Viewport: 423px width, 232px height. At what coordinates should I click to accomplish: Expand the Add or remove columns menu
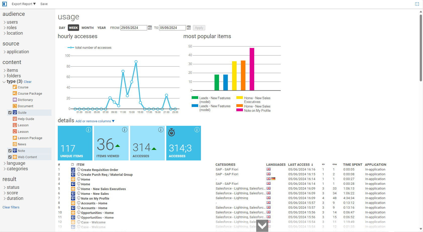pos(95,121)
